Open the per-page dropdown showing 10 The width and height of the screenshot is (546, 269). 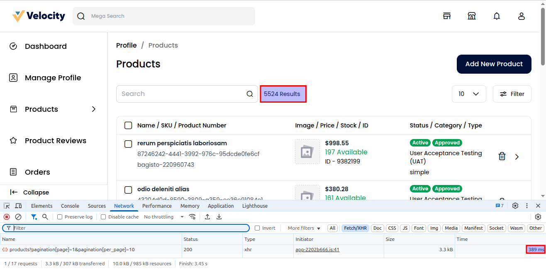tap(468, 94)
